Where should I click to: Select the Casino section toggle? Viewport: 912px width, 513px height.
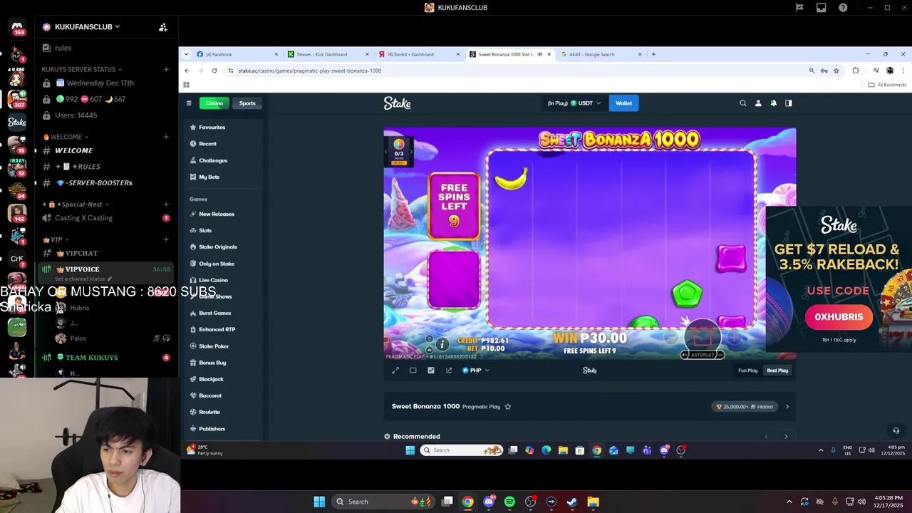click(214, 103)
